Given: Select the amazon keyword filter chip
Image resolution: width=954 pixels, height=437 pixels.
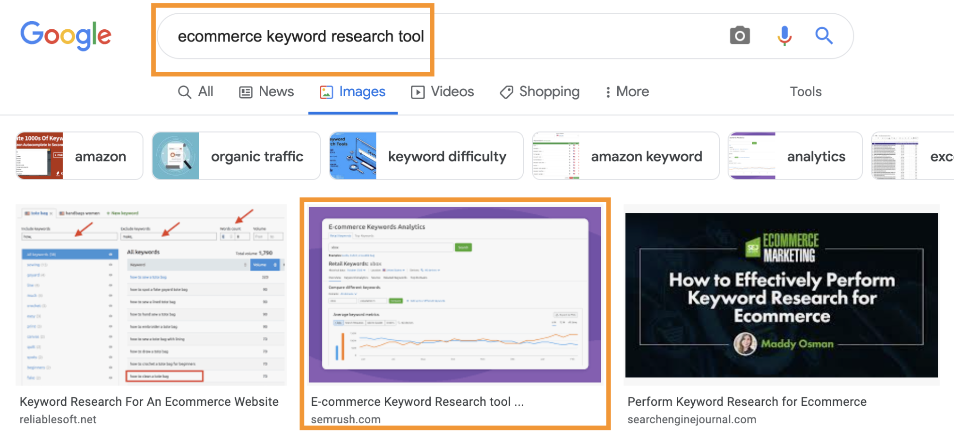Looking at the screenshot, I should click(626, 156).
